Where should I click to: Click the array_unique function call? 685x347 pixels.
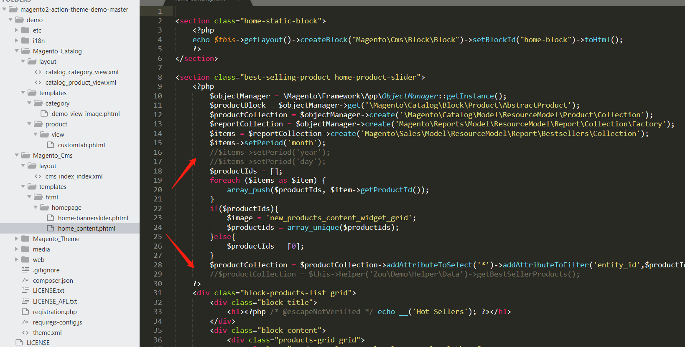click(313, 227)
